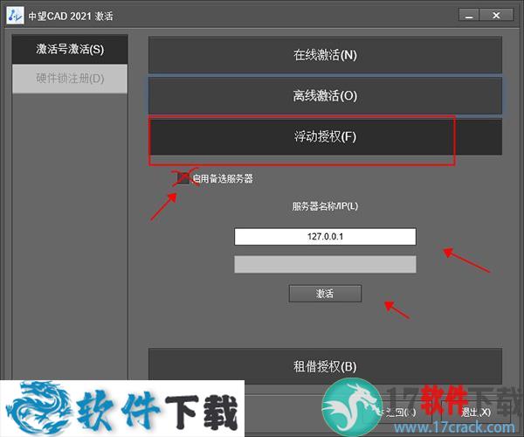The height and width of the screenshot is (437, 524).
Task: Click the greyed backup server field
Action: 325,264
